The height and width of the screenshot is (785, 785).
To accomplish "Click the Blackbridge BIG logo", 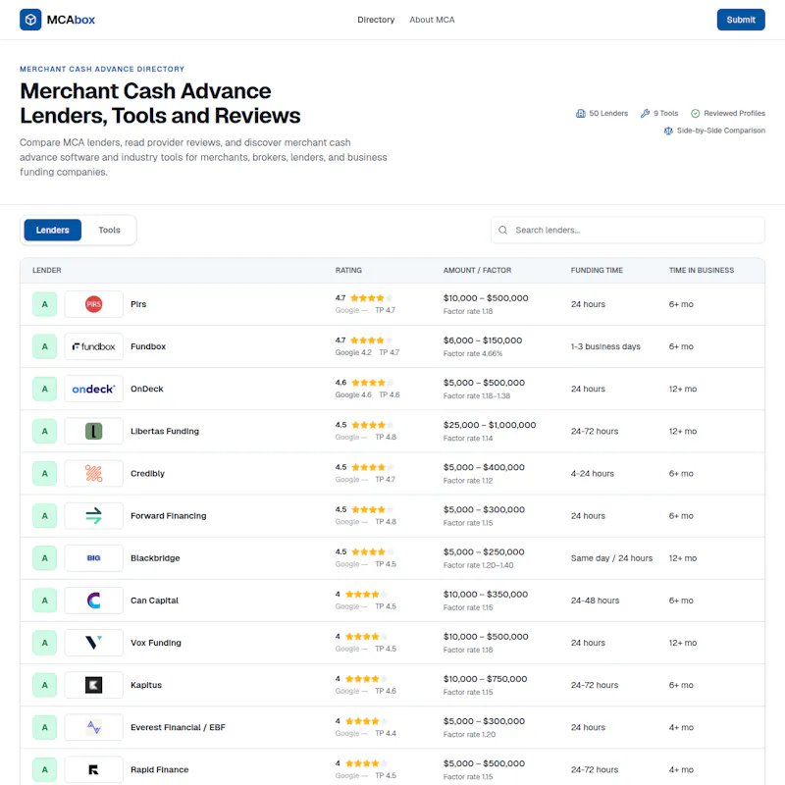I will tap(93, 557).
